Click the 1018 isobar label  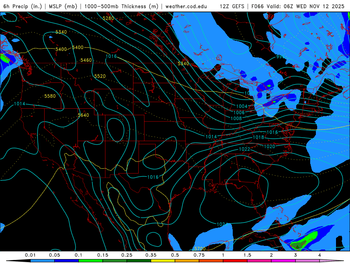[259, 137]
